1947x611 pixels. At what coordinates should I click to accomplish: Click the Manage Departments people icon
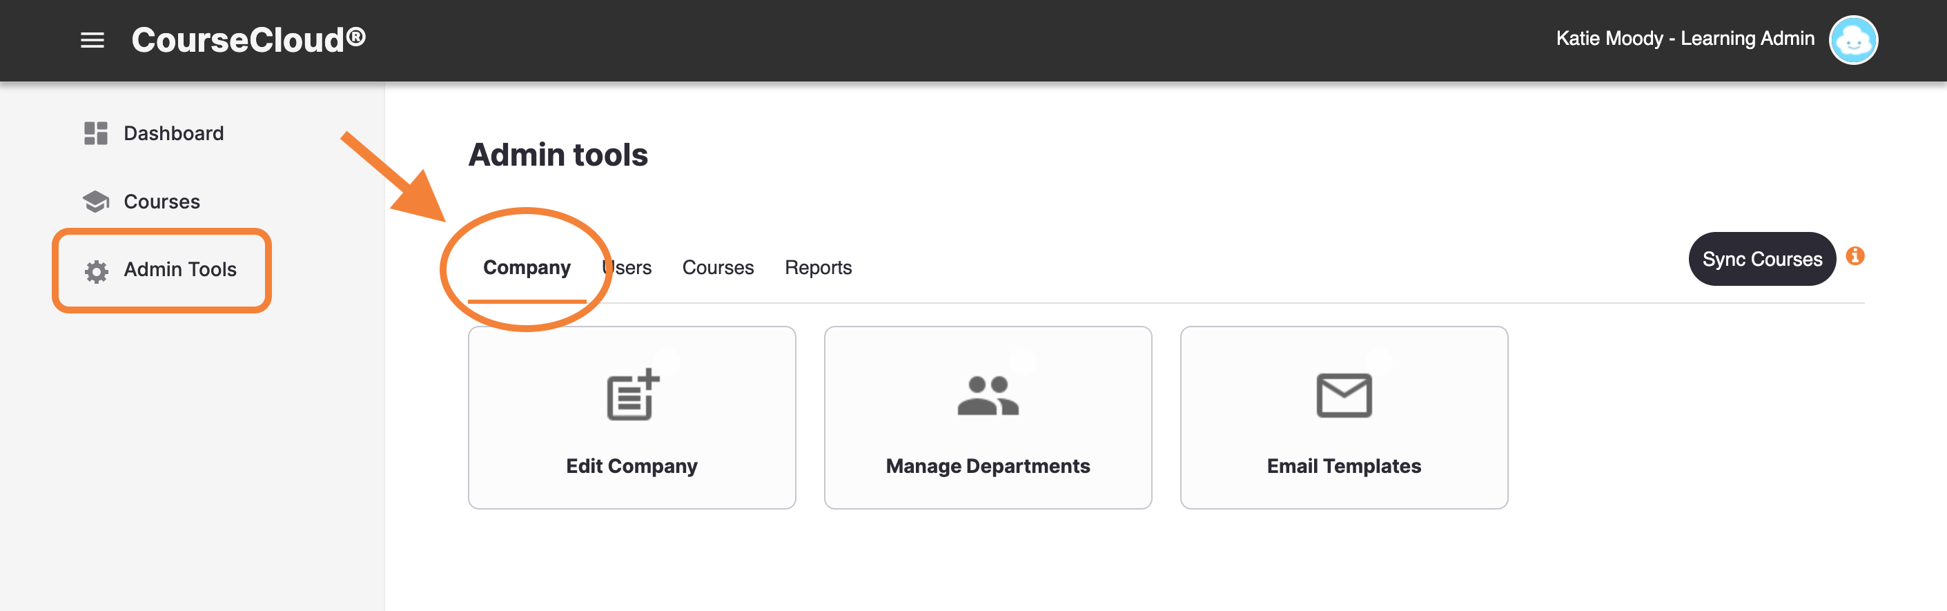(x=988, y=396)
